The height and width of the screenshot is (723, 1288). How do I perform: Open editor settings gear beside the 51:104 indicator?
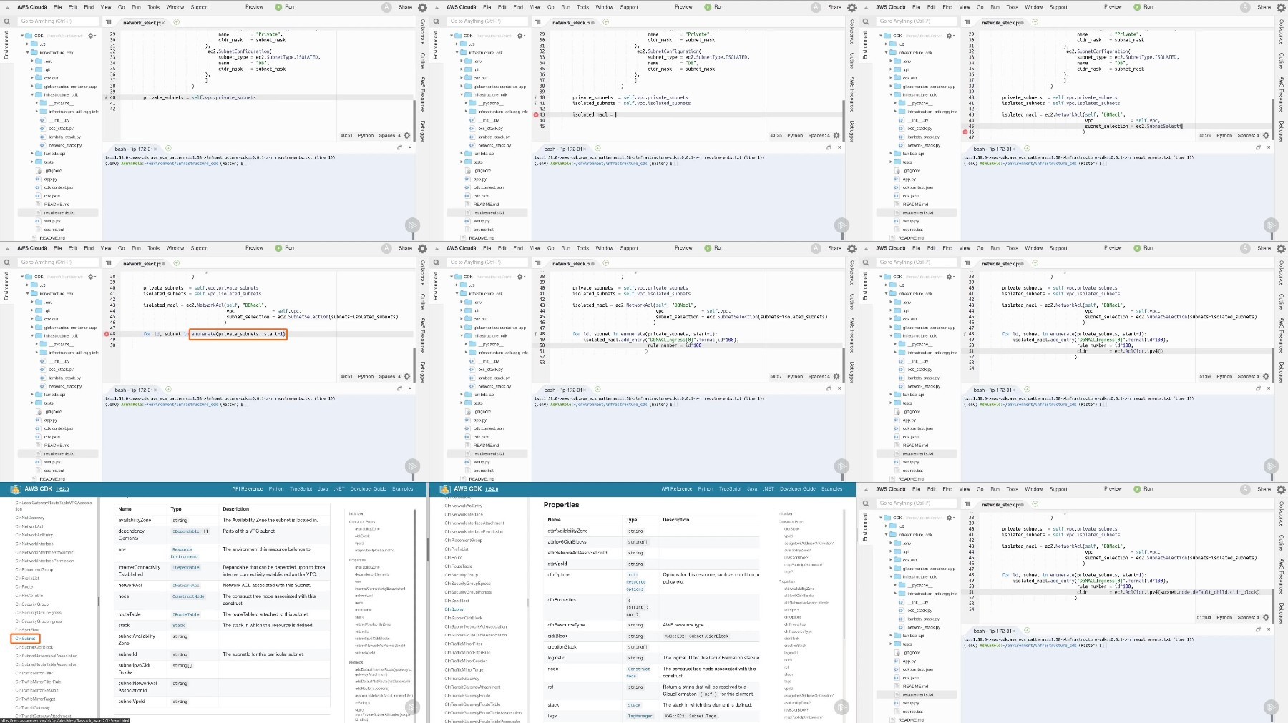[1266, 617]
